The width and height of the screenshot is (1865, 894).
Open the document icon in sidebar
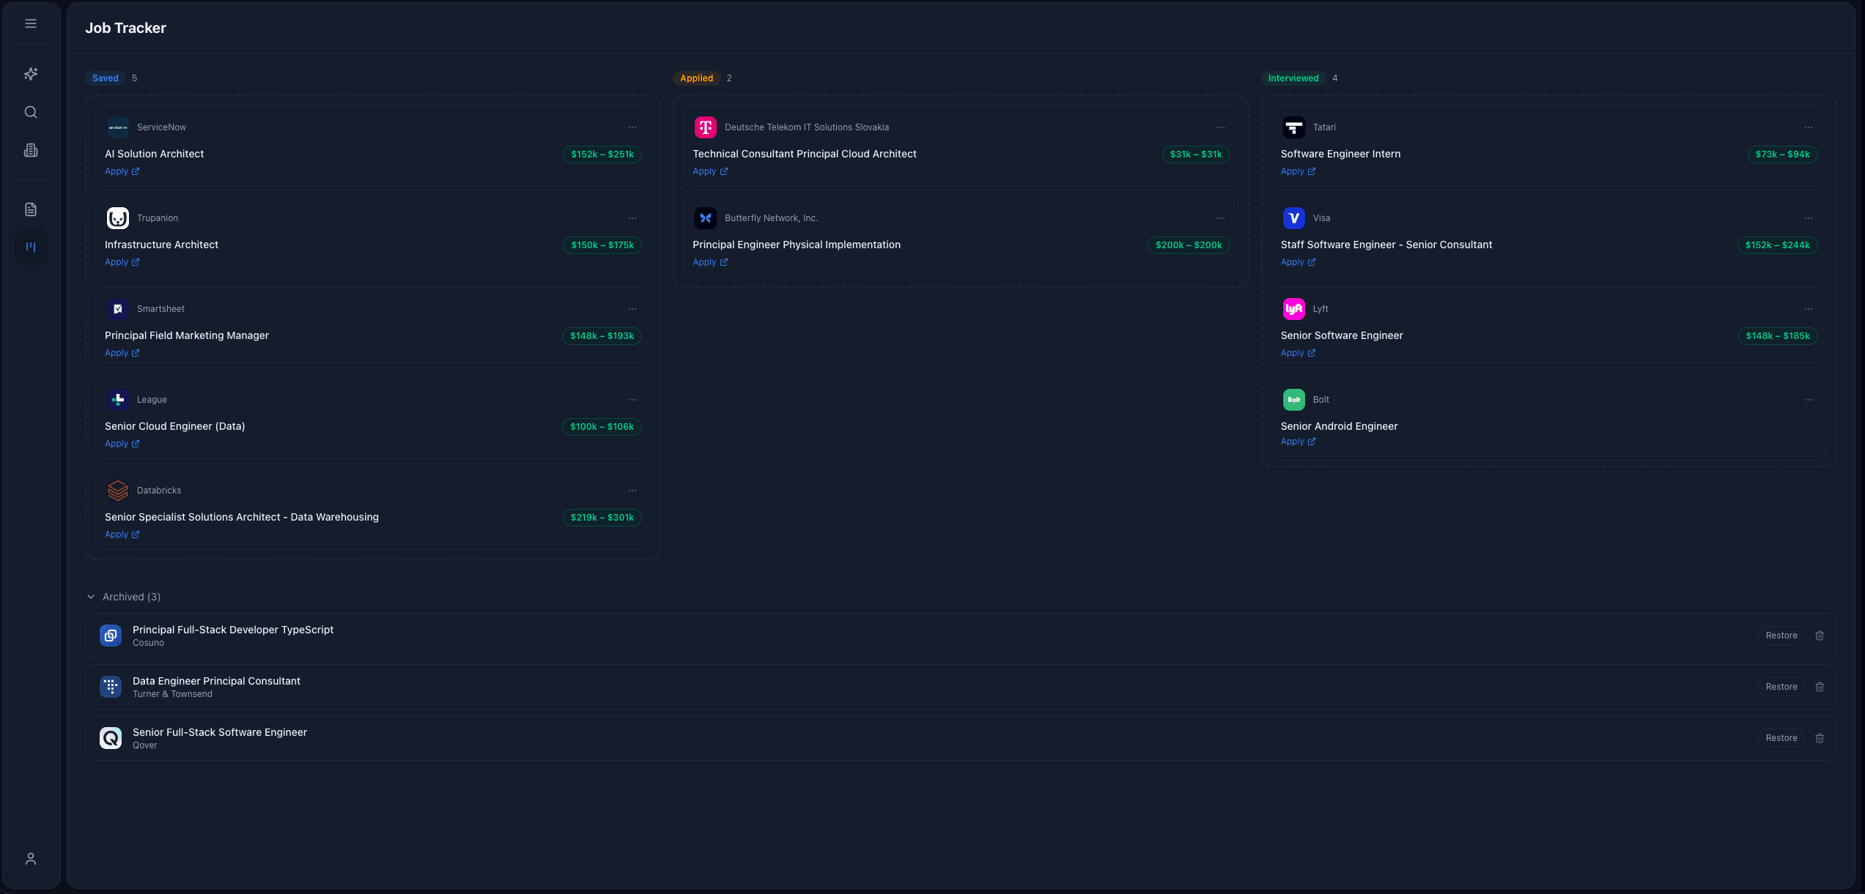coord(31,209)
